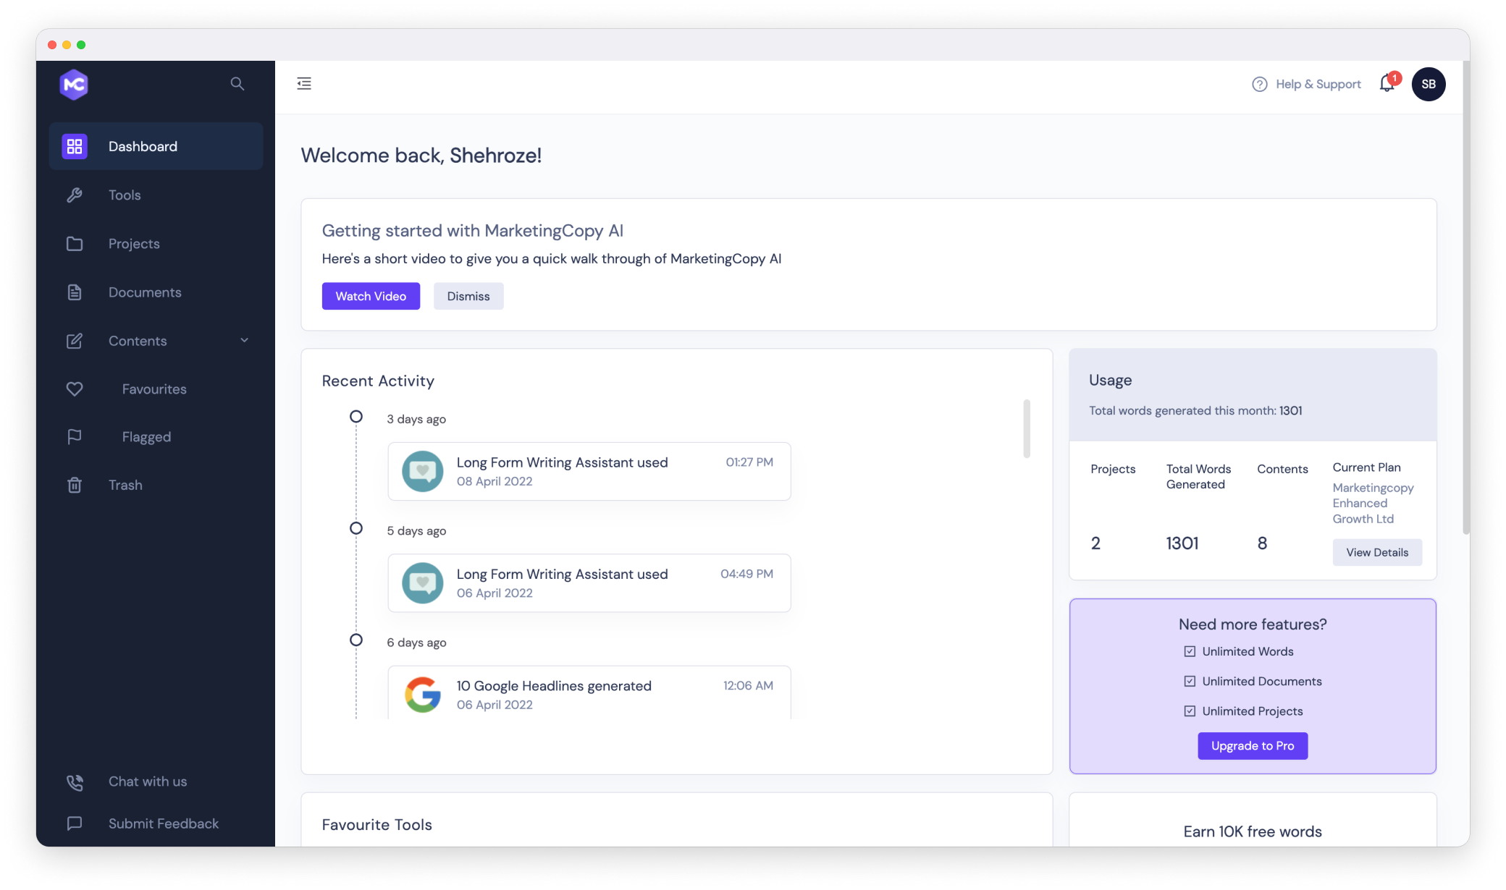Select Flagged under Contents
The height and width of the screenshot is (890, 1506).
click(146, 436)
